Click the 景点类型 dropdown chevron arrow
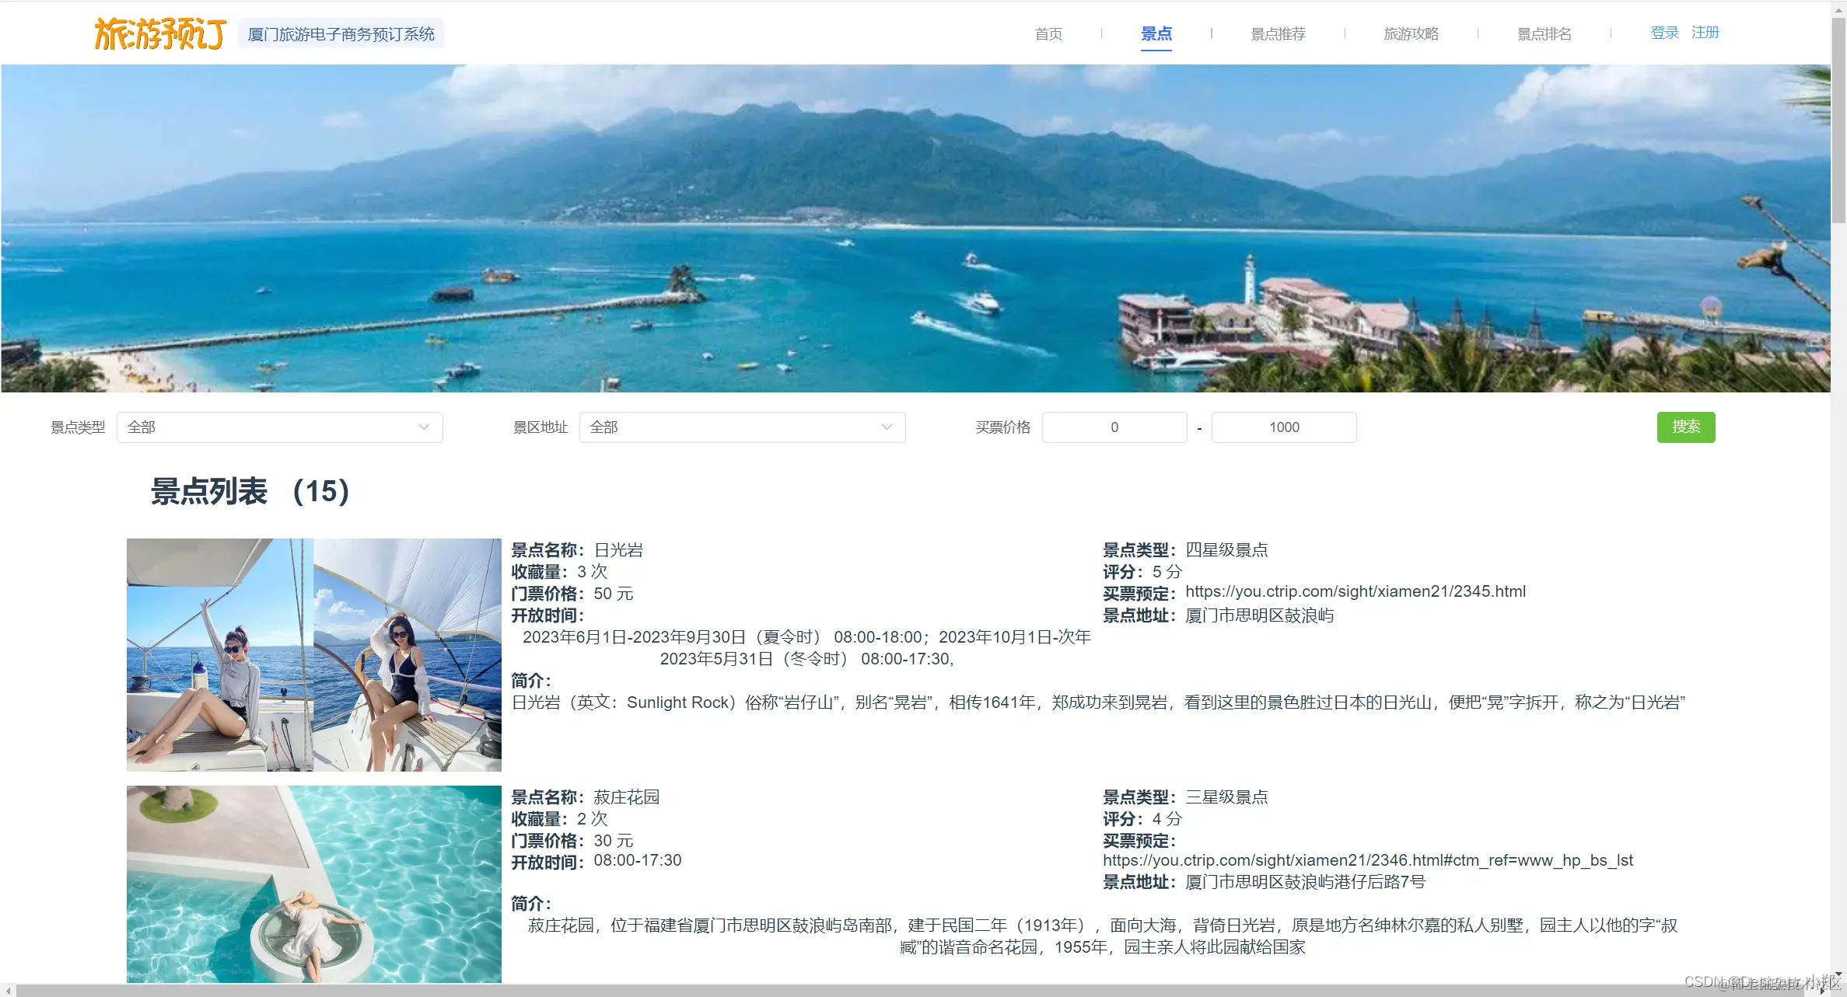Viewport: 1847px width, 997px height. point(424,427)
